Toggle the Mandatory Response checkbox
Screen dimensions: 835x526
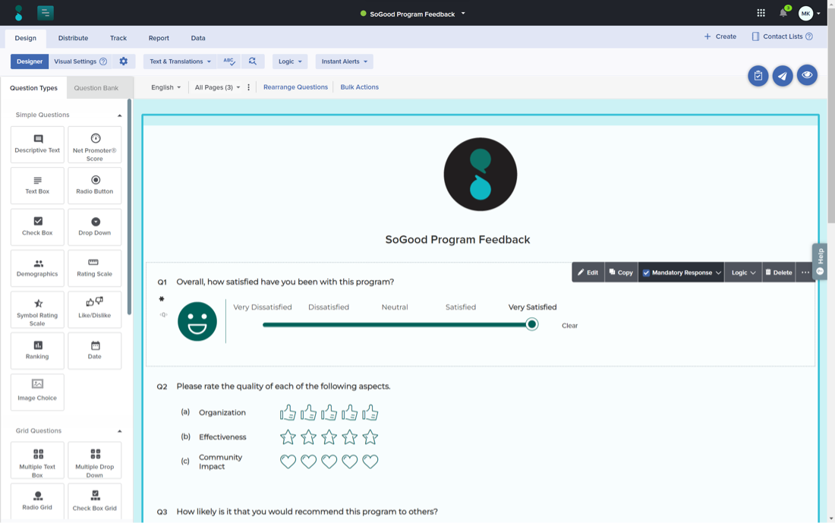coord(646,272)
